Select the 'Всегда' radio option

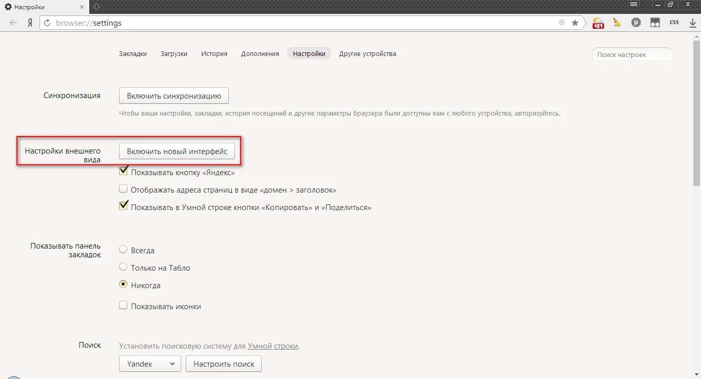click(123, 250)
